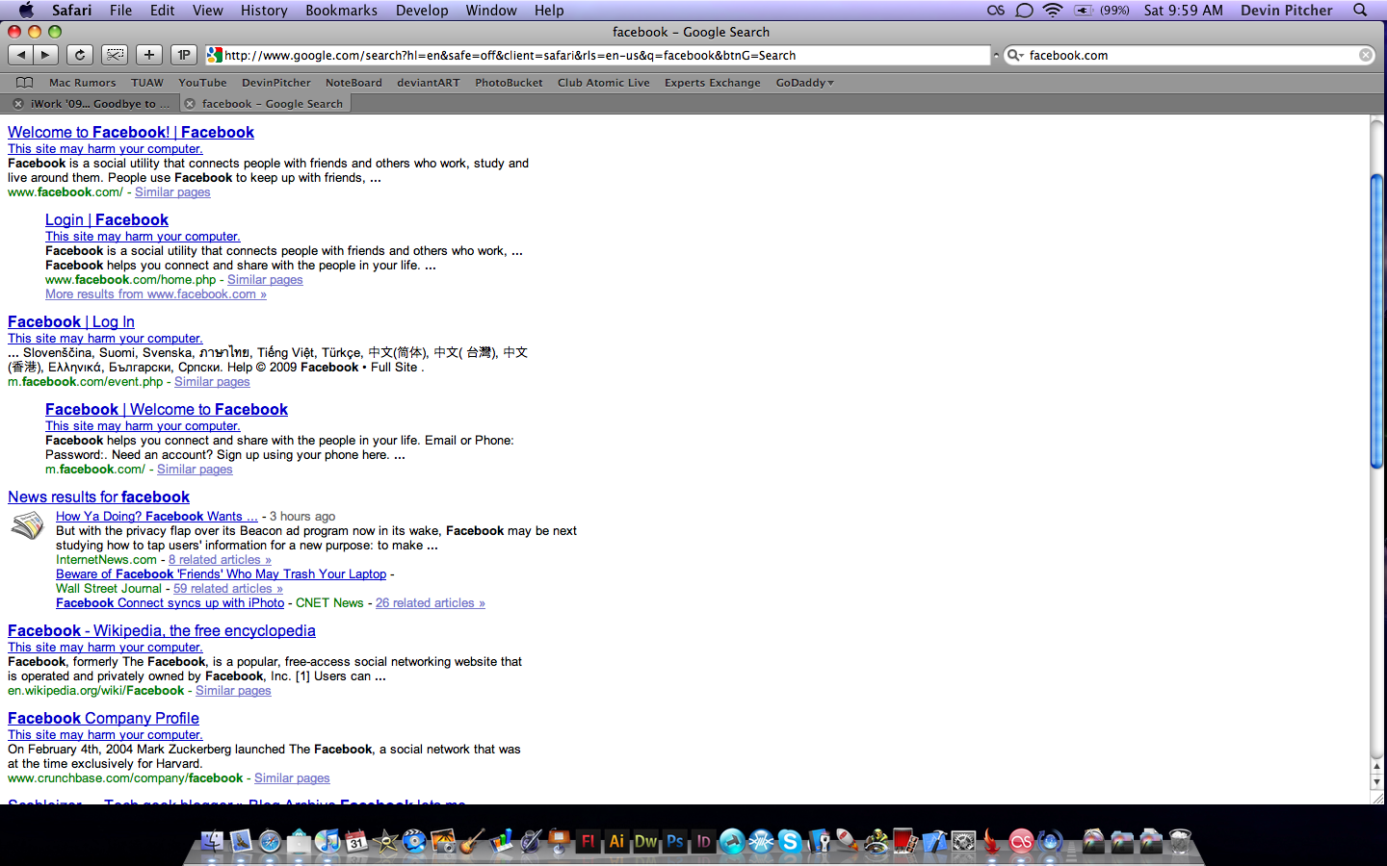Open the search field magnifier dropdown

[1015, 55]
